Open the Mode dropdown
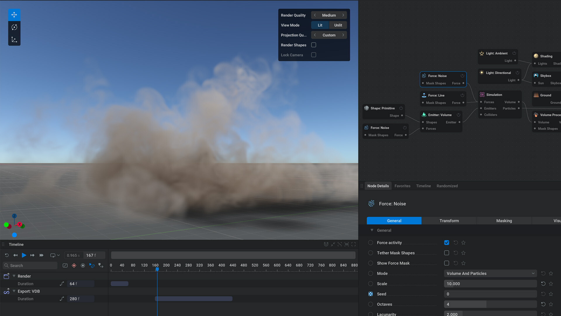The width and height of the screenshot is (561, 316). tap(490, 273)
